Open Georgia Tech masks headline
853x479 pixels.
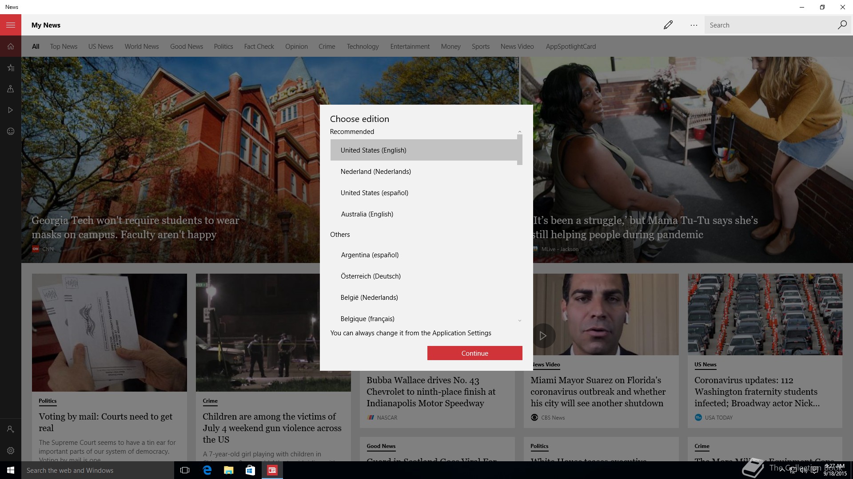click(x=135, y=227)
